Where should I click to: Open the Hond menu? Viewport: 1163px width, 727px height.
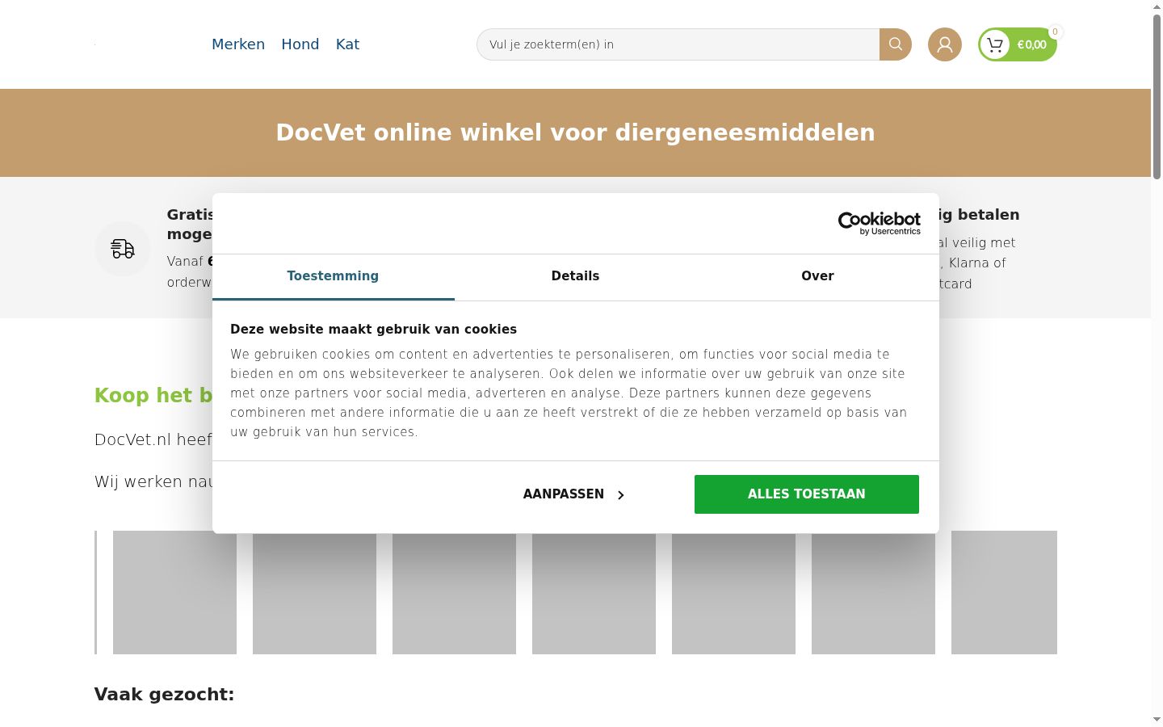(300, 44)
